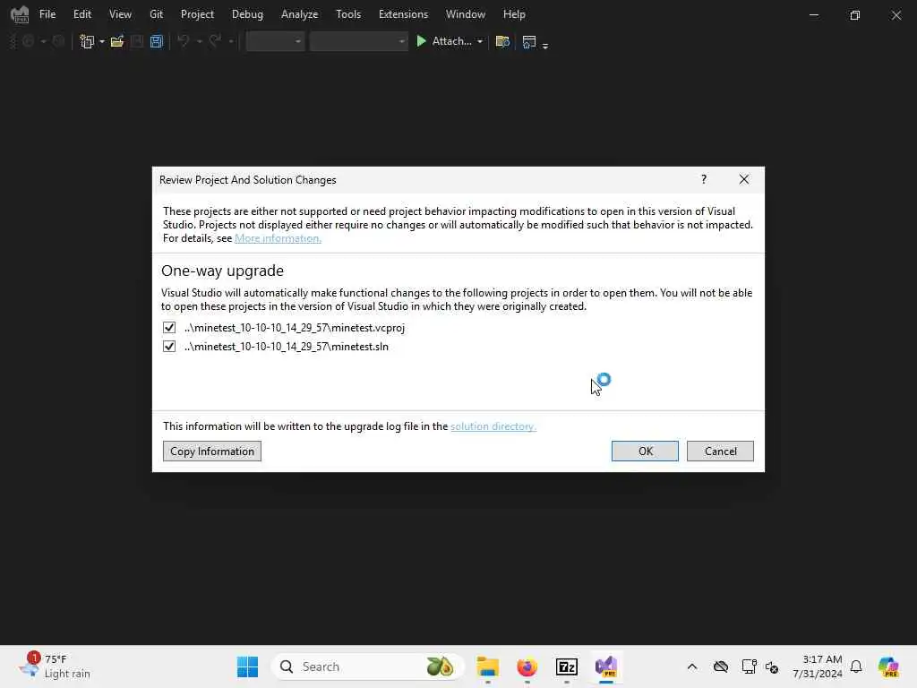Expand the Attach button dropdown arrow

coord(480,41)
